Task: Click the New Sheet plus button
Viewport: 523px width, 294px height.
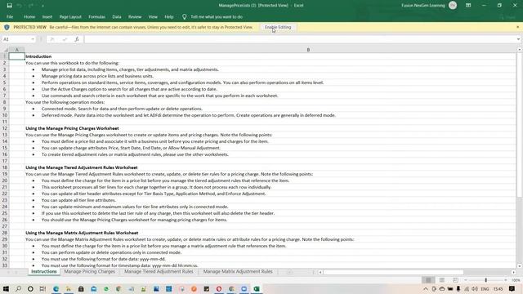Action: 289,272
